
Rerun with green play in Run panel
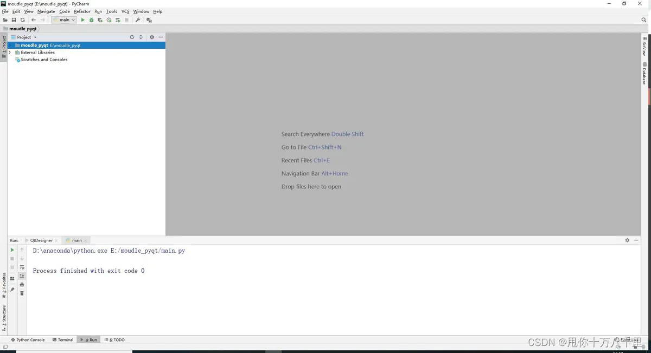[x=12, y=250]
